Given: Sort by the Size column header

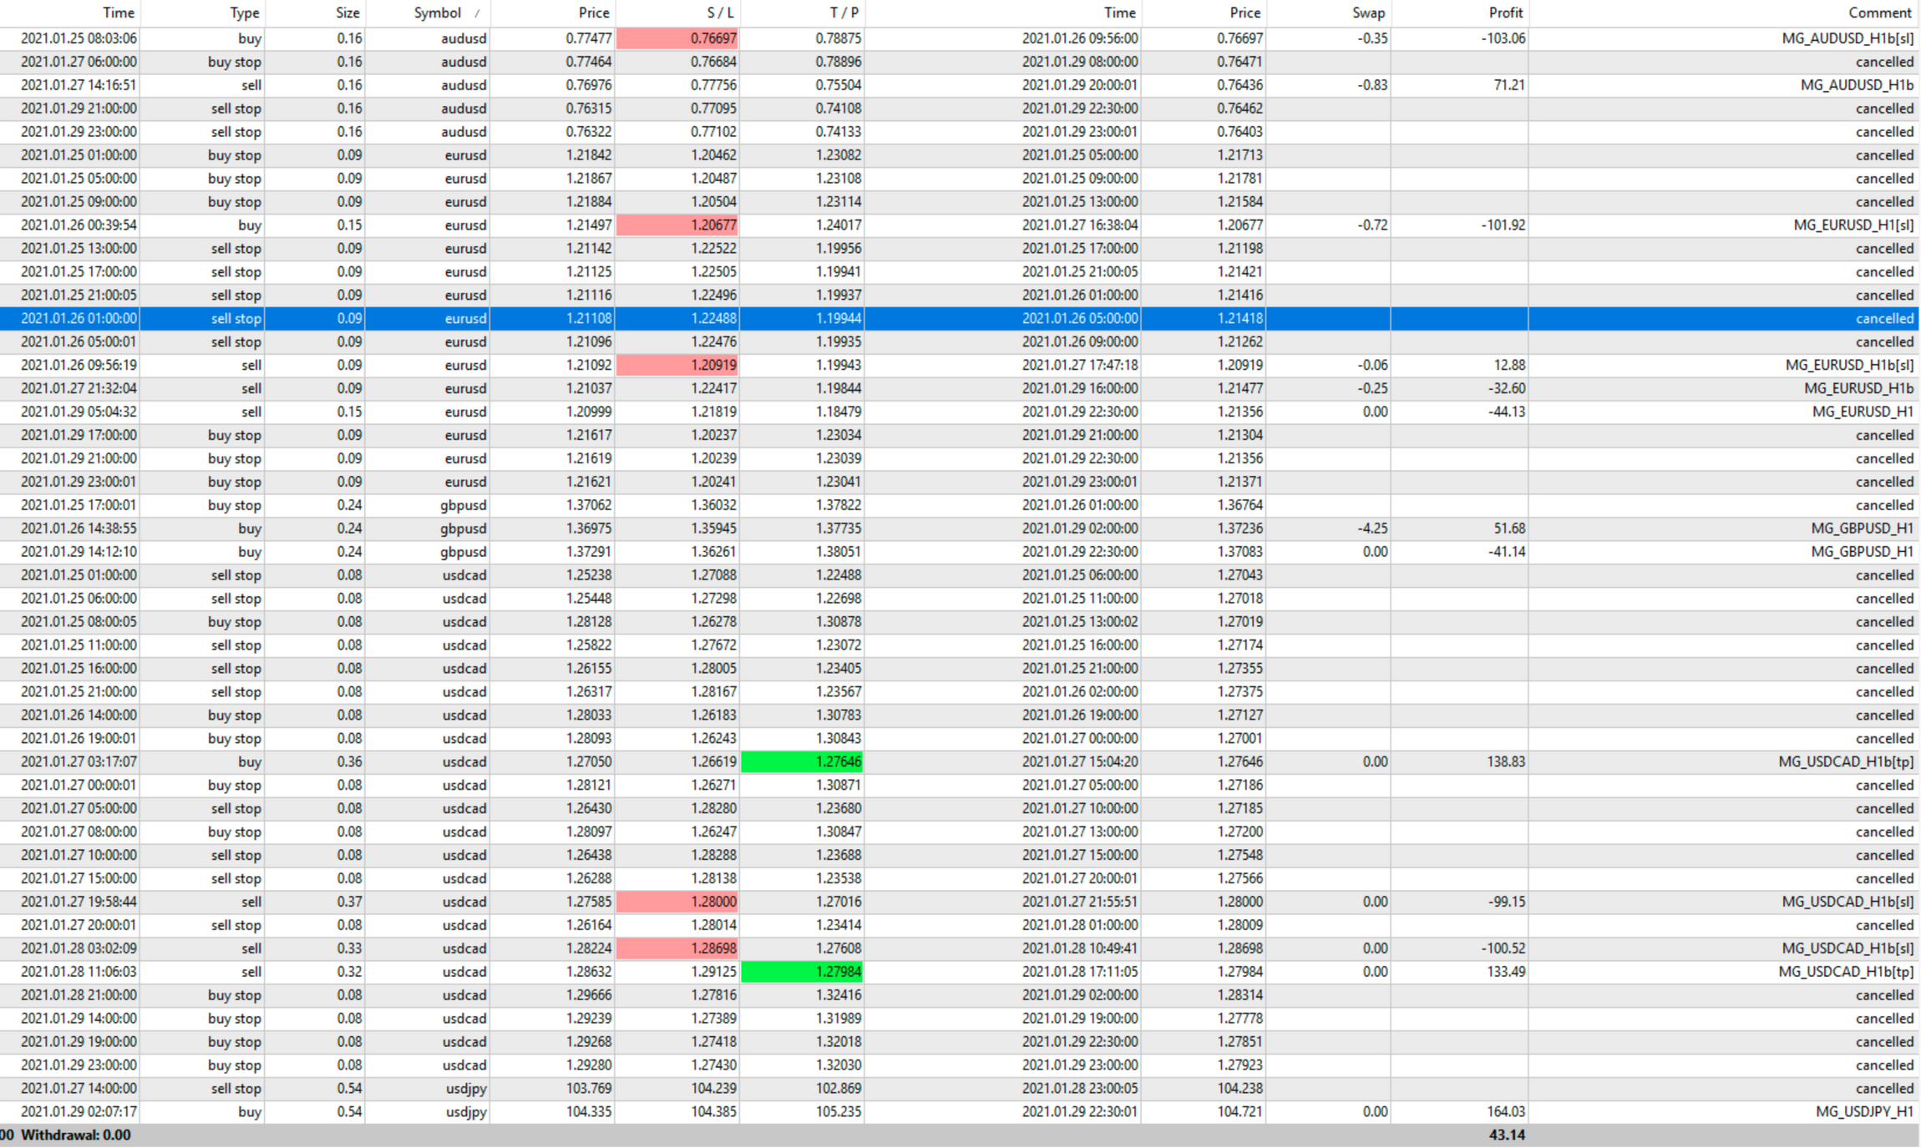Looking at the screenshot, I should click(347, 13).
